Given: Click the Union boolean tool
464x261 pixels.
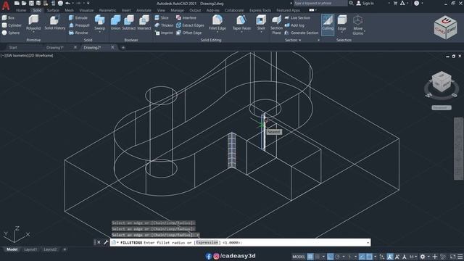Looking at the screenshot, I should click(x=115, y=22).
